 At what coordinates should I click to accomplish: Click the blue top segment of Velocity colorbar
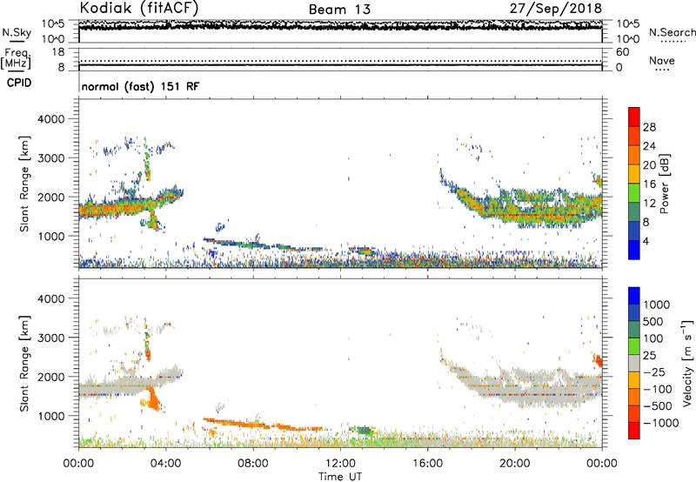pos(634,296)
